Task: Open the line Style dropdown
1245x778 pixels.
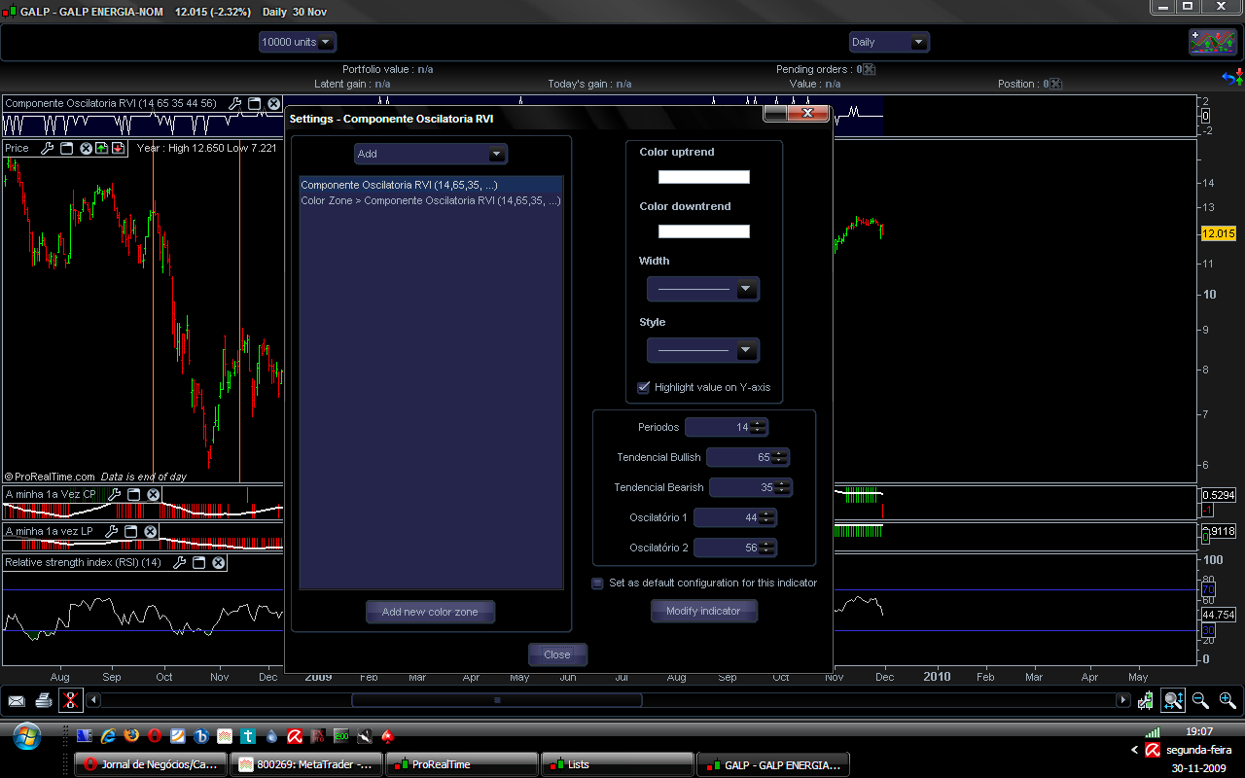Action: pos(703,350)
